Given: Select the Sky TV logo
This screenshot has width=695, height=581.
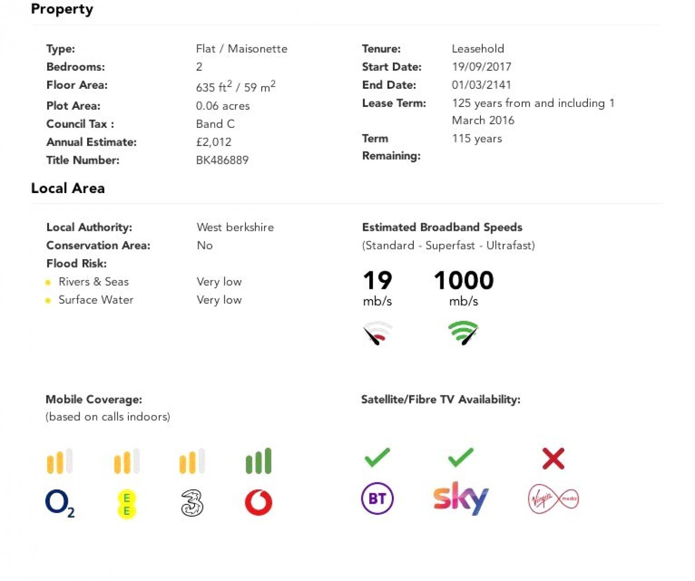Looking at the screenshot, I should [461, 498].
